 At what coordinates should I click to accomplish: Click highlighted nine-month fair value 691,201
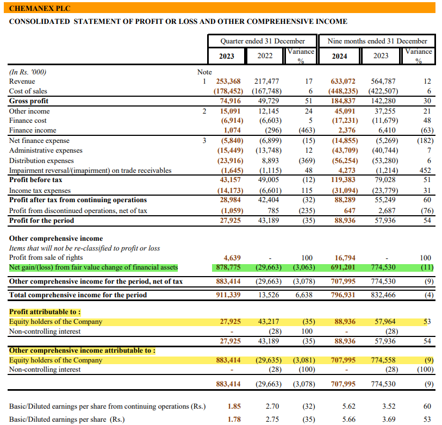point(343,267)
